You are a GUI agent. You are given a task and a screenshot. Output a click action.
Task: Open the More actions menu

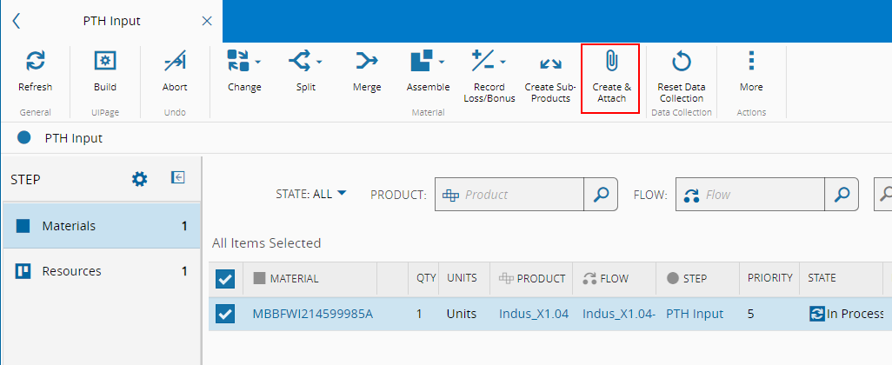[751, 62]
